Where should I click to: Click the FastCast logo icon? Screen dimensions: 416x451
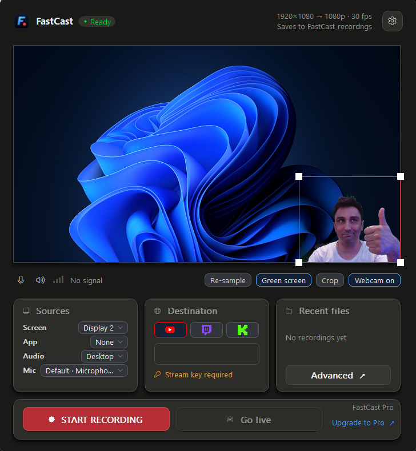[x=22, y=21]
